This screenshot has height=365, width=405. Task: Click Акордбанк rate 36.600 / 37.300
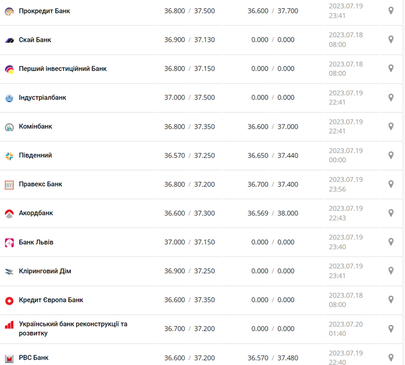tap(189, 213)
